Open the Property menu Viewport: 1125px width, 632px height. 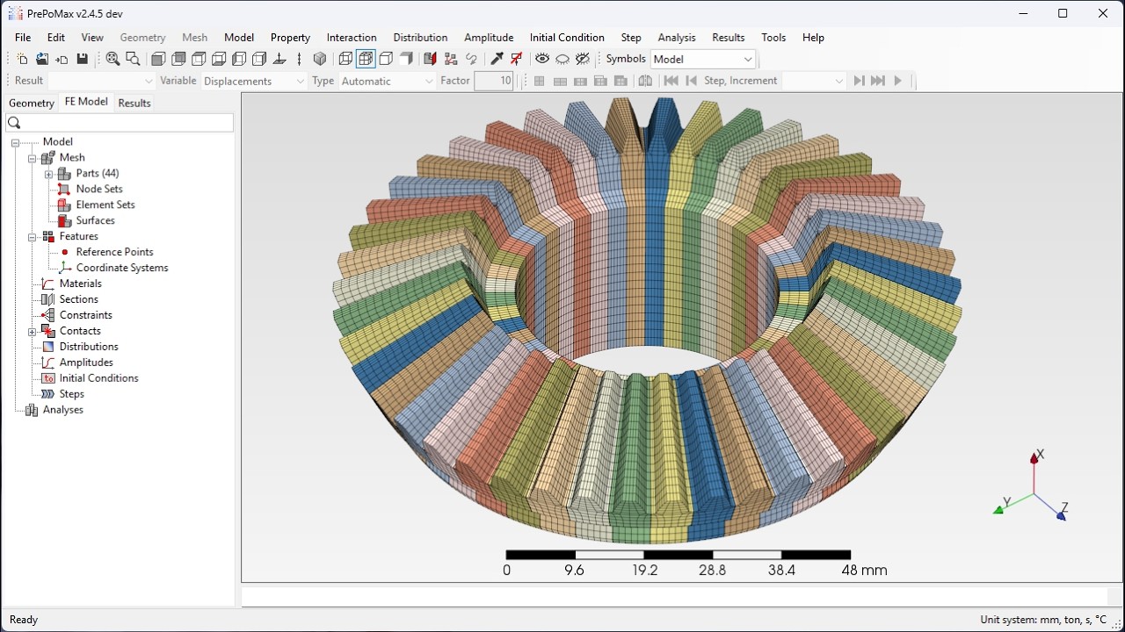point(290,38)
